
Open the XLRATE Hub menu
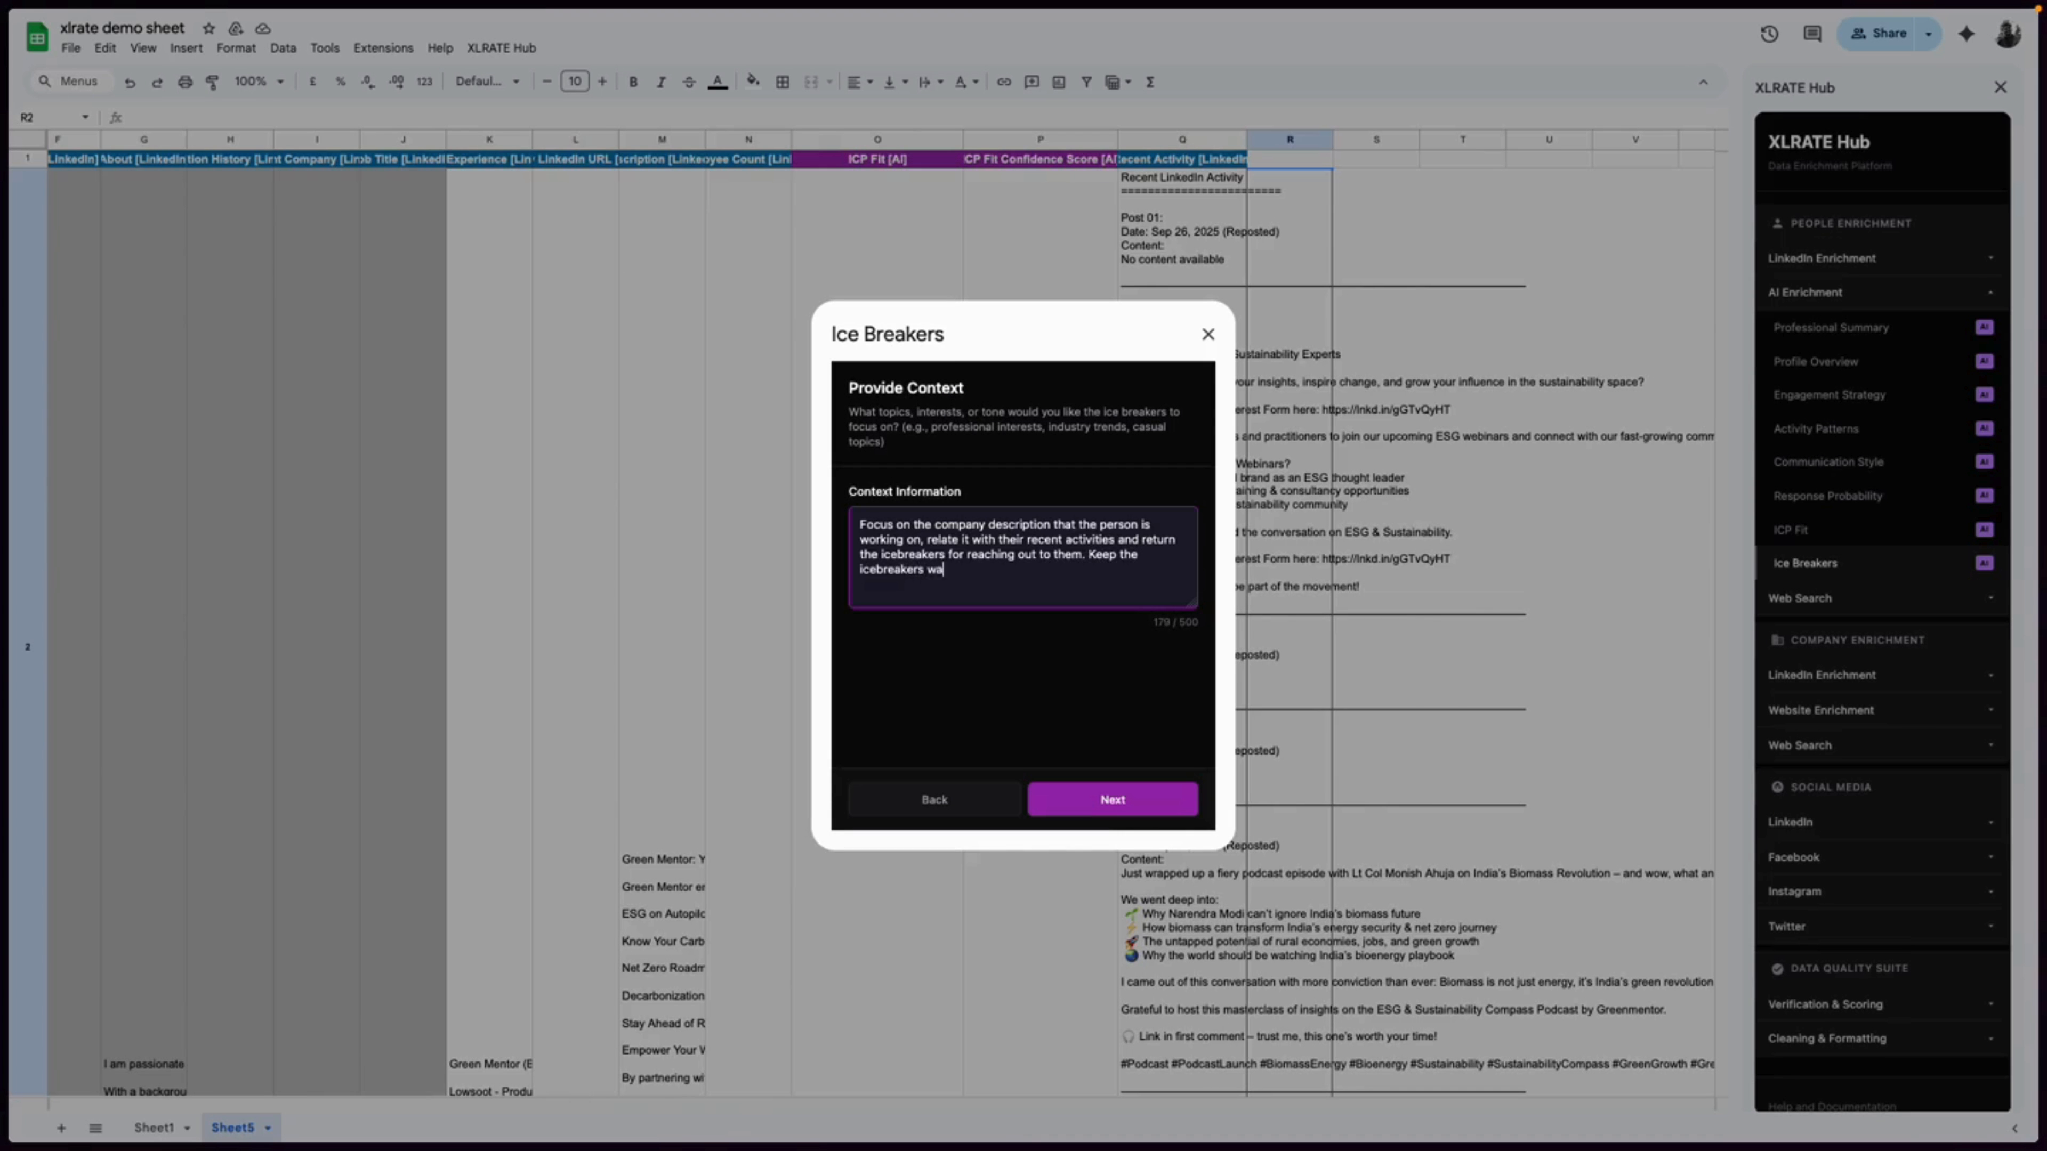click(x=501, y=47)
